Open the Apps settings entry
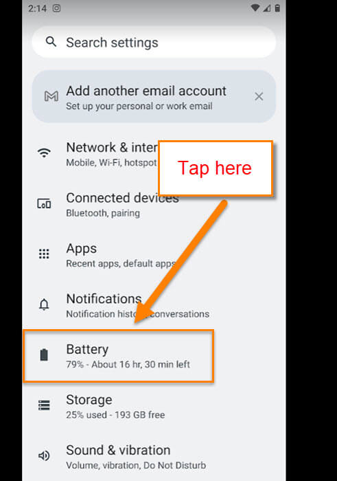The image size is (337, 481). pos(154,255)
